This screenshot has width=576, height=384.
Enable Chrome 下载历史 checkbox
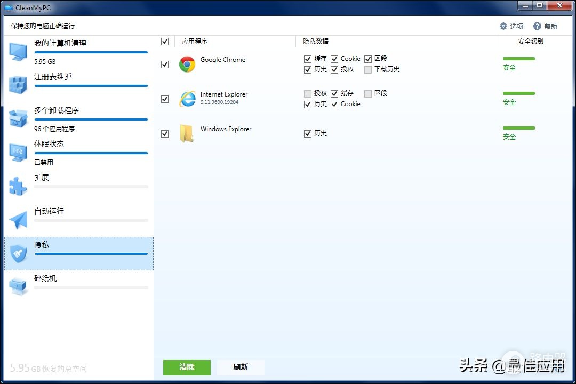[367, 69]
